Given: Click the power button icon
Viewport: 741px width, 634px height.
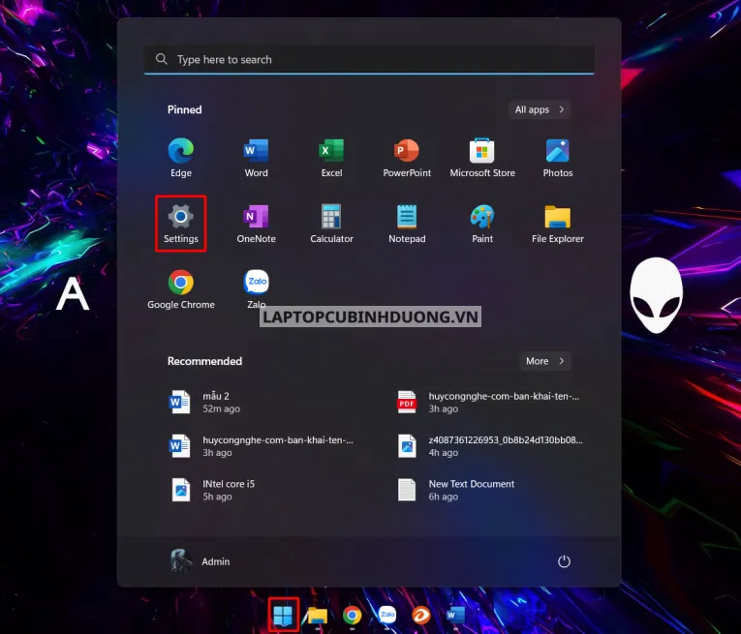Looking at the screenshot, I should click(564, 561).
